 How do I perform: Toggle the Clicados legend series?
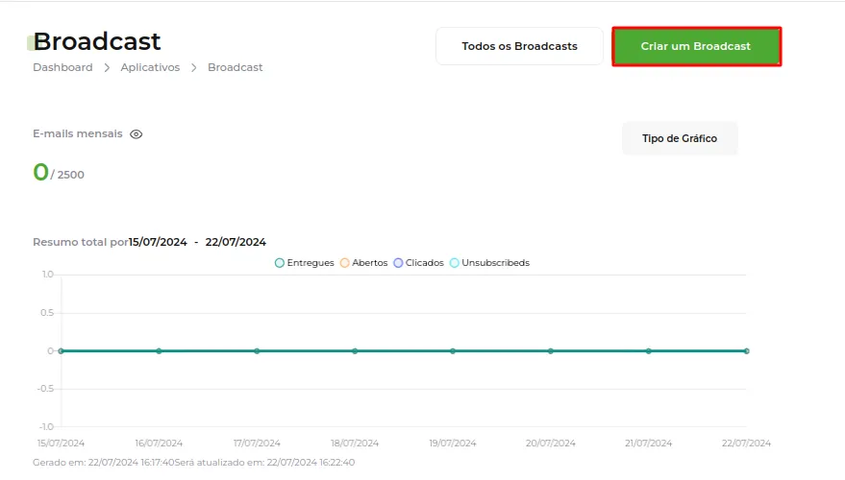[419, 263]
